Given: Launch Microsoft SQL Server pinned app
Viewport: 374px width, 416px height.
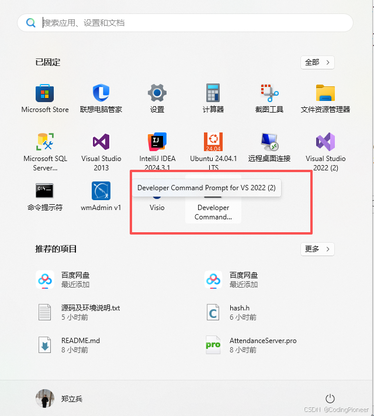Looking at the screenshot, I should (45, 152).
